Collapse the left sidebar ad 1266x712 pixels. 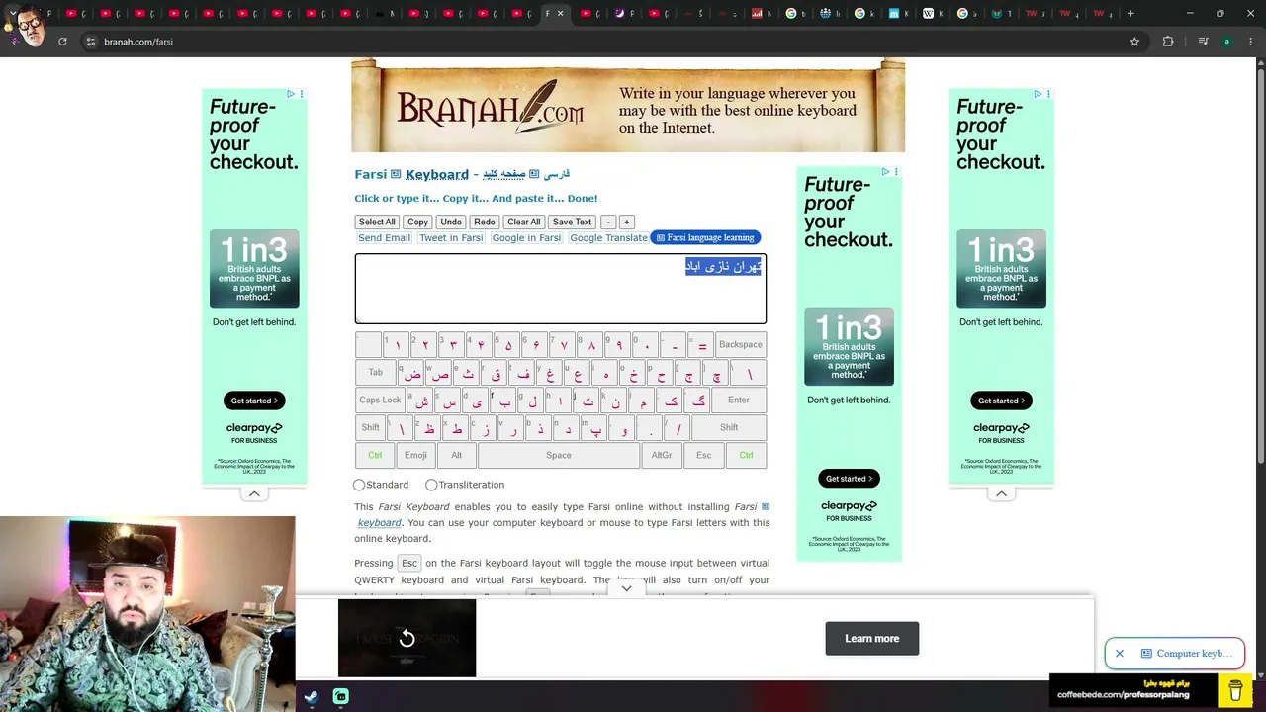pos(254,493)
